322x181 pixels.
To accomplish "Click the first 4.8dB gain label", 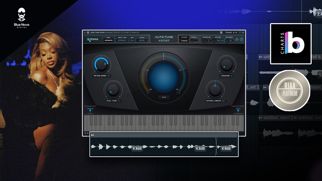I will pos(137,149).
